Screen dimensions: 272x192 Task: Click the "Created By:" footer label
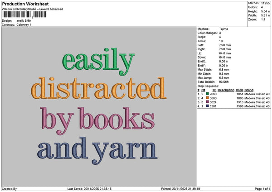click(10, 189)
